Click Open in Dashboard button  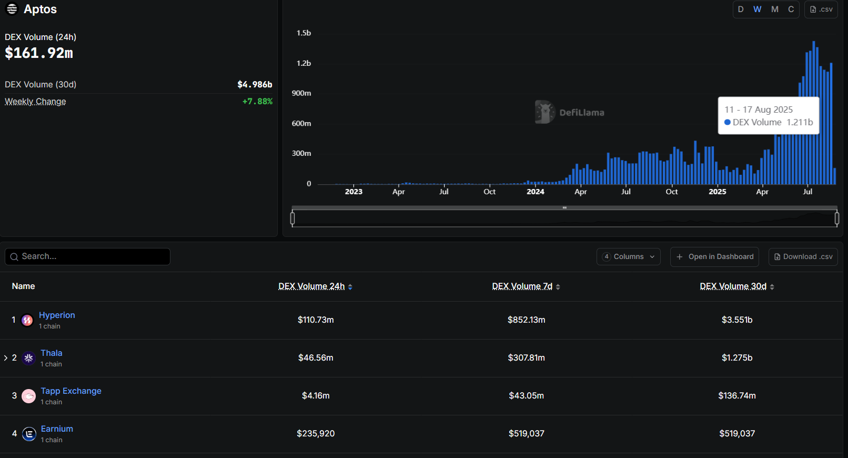coord(714,257)
